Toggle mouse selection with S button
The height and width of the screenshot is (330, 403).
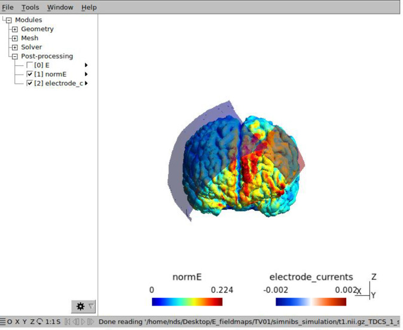pyautogui.click(x=59, y=322)
